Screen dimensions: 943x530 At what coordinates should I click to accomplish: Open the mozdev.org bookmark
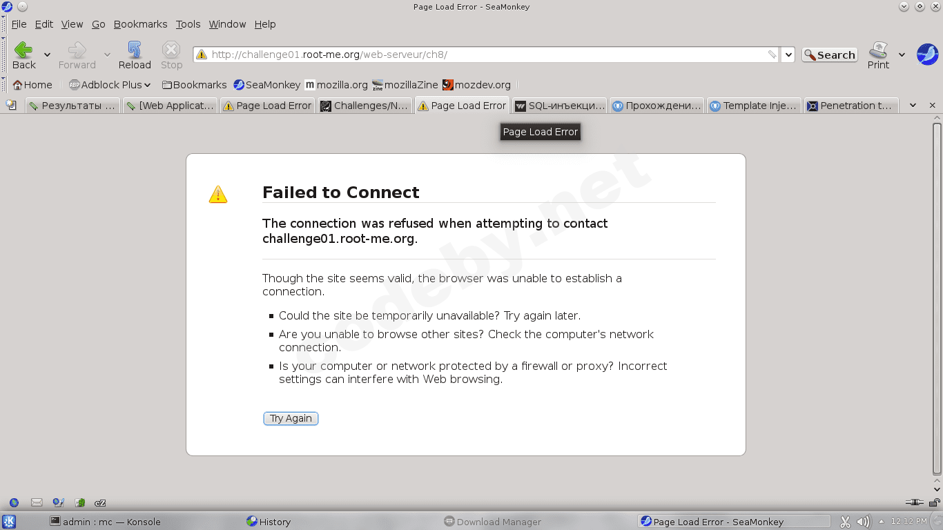point(477,85)
